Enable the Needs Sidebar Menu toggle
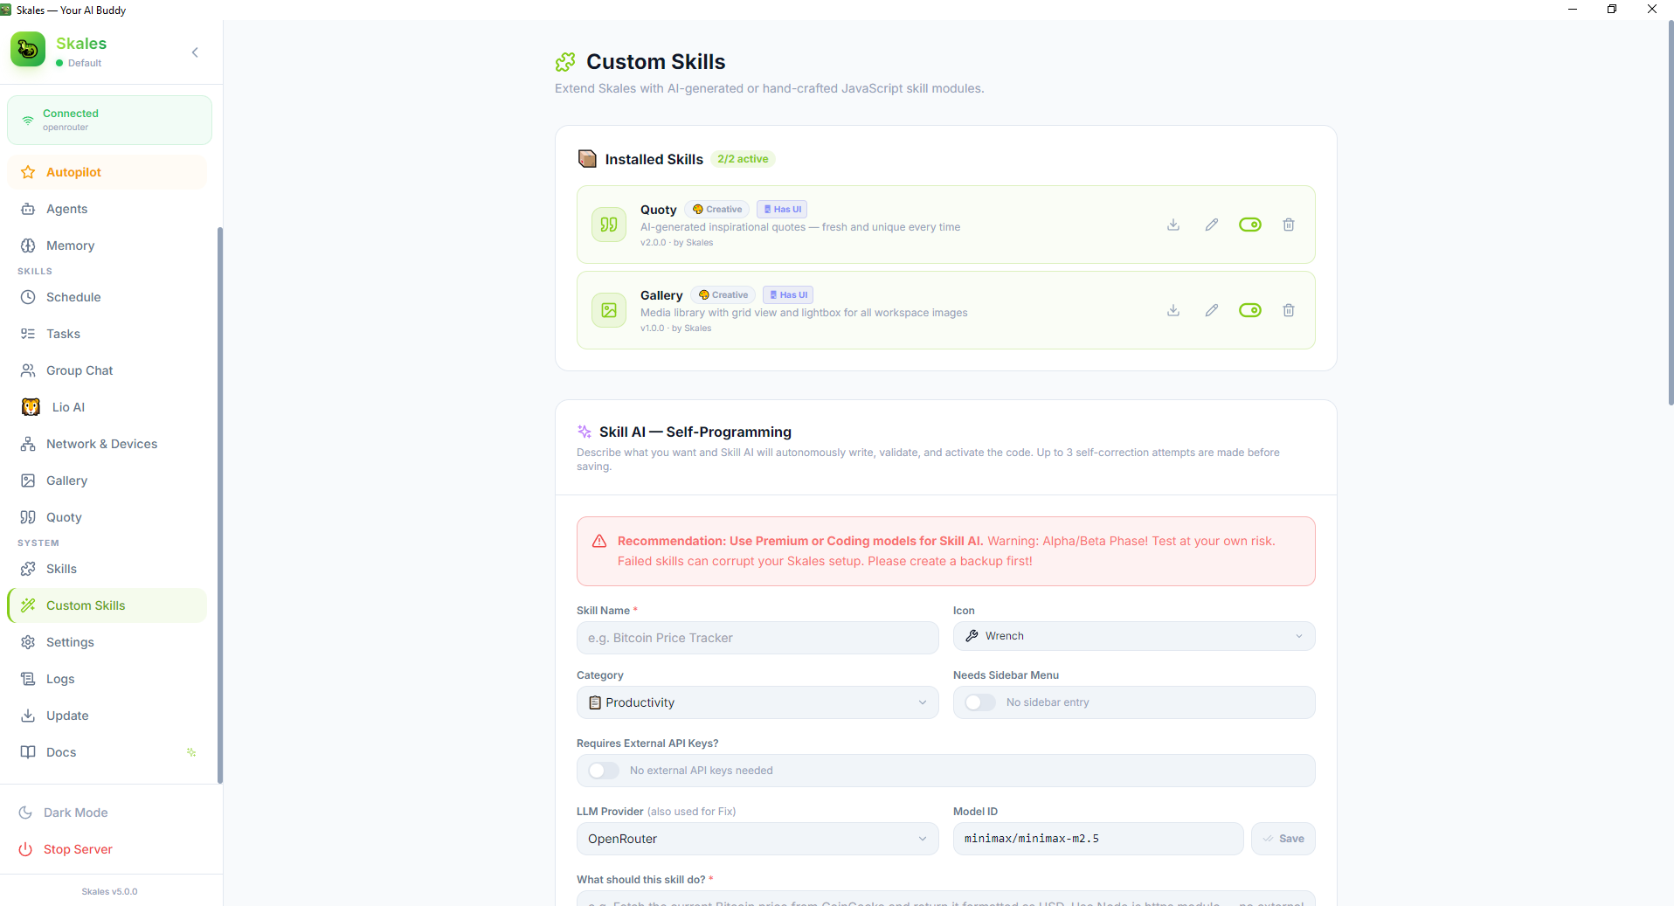 pyautogui.click(x=980, y=702)
